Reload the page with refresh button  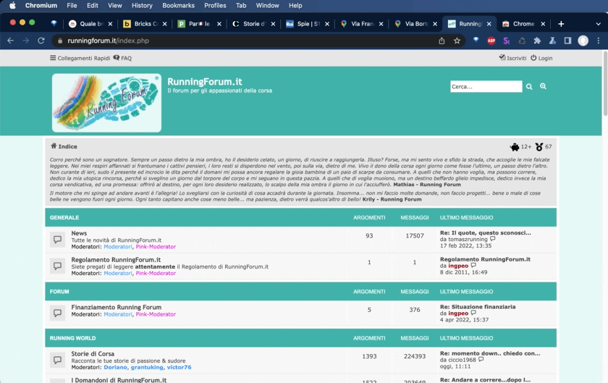(41, 41)
